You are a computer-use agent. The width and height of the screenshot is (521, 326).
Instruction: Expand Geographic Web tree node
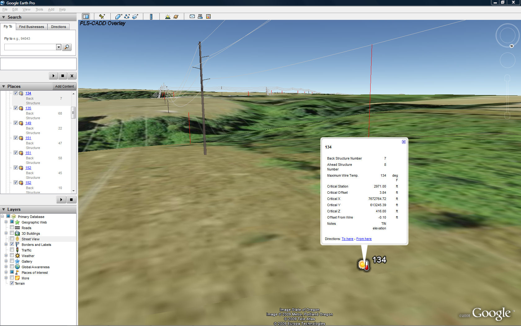tap(6, 222)
